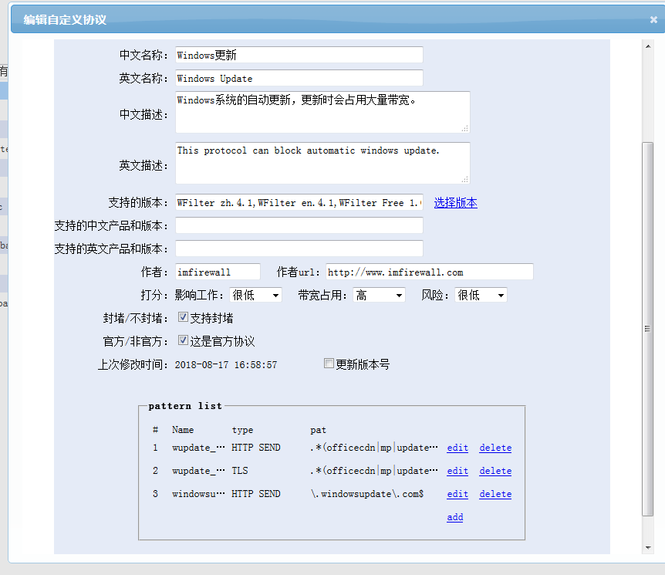Edit pattern 1 HTTP SEND entry
Viewport: 665px width, 575px height.
[x=457, y=448]
